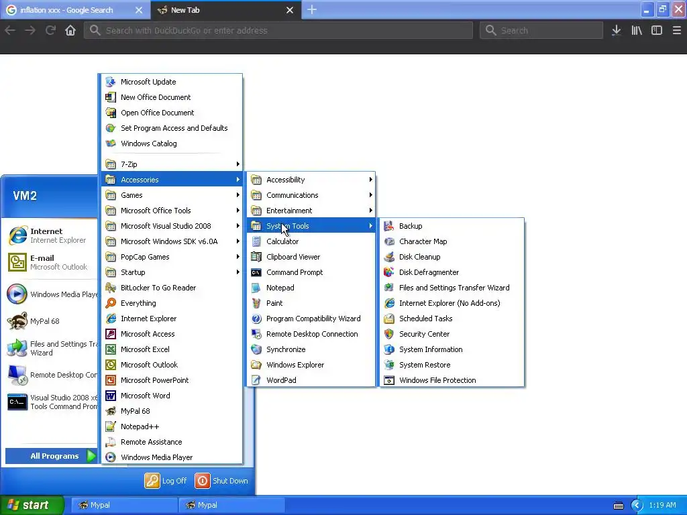Click the browser Search box
Viewport: 687px width, 515px height.
(541, 30)
